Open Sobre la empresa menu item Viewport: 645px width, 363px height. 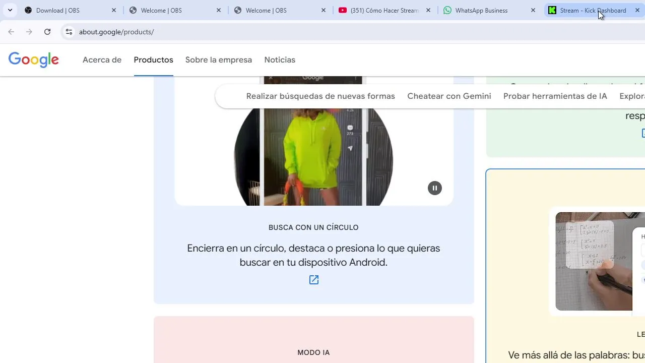[x=219, y=59]
